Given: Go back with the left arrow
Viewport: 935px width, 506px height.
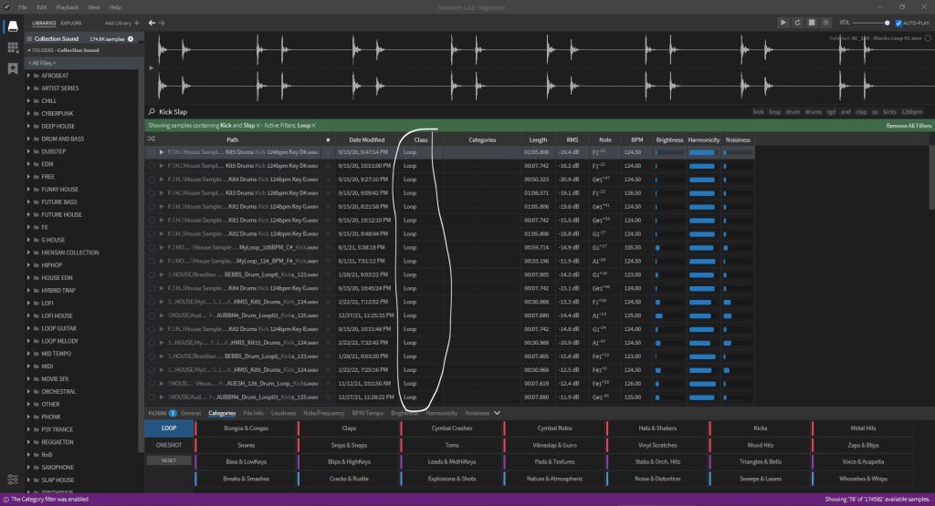Looking at the screenshot, I should coord(152,23).
